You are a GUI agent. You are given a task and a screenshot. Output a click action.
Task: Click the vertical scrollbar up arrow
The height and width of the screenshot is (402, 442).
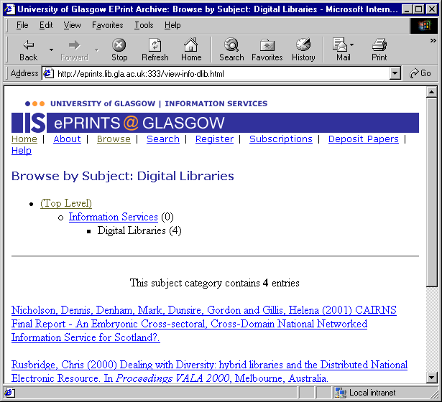[x=432, y=92]
